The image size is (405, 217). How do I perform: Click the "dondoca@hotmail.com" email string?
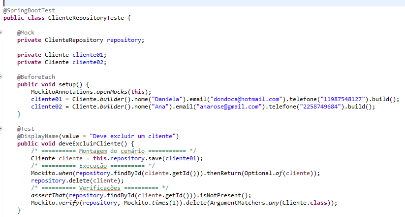point(247,99)
